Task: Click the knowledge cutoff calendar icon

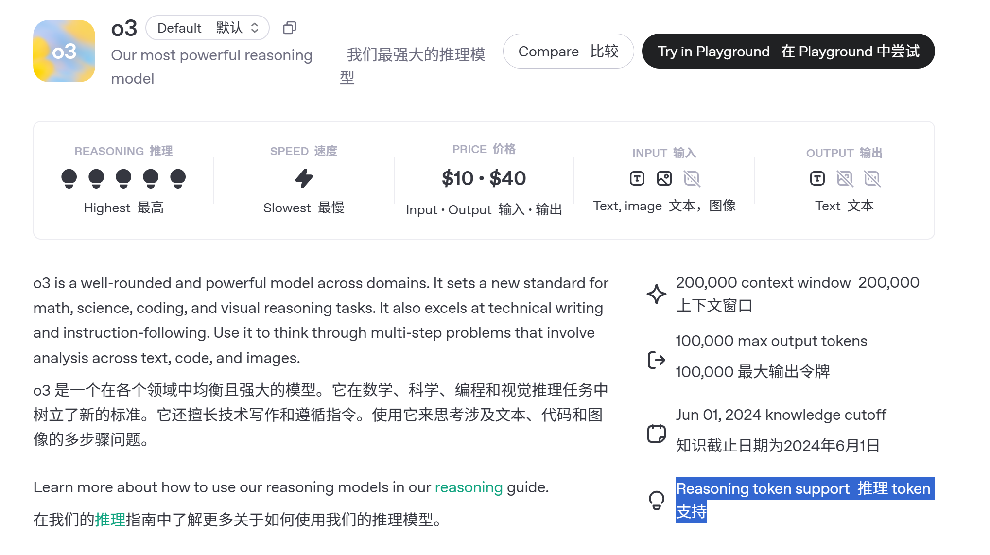Action: click(x=656, y=434)
